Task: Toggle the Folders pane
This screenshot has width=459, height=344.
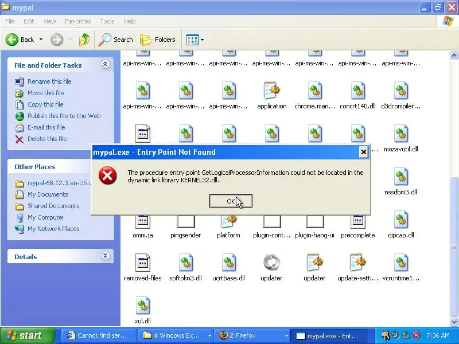Action: [x=158, y=40]
